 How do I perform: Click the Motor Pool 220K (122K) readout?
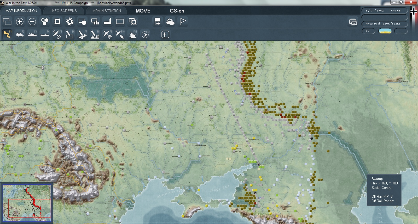tap(384, 24)
